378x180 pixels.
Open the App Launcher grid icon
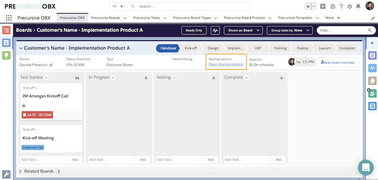pyautogui.click(x=9, y=18)
